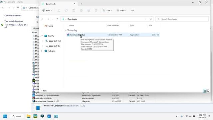Go up one folder level in Downloads
213x120 pixels.
pyautogui.click(x=57, y=19)
